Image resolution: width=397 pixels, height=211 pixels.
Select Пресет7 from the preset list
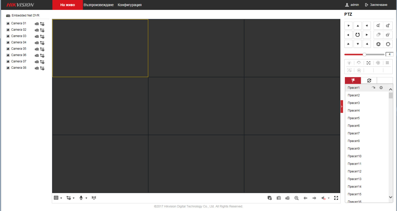pos(354,133)
